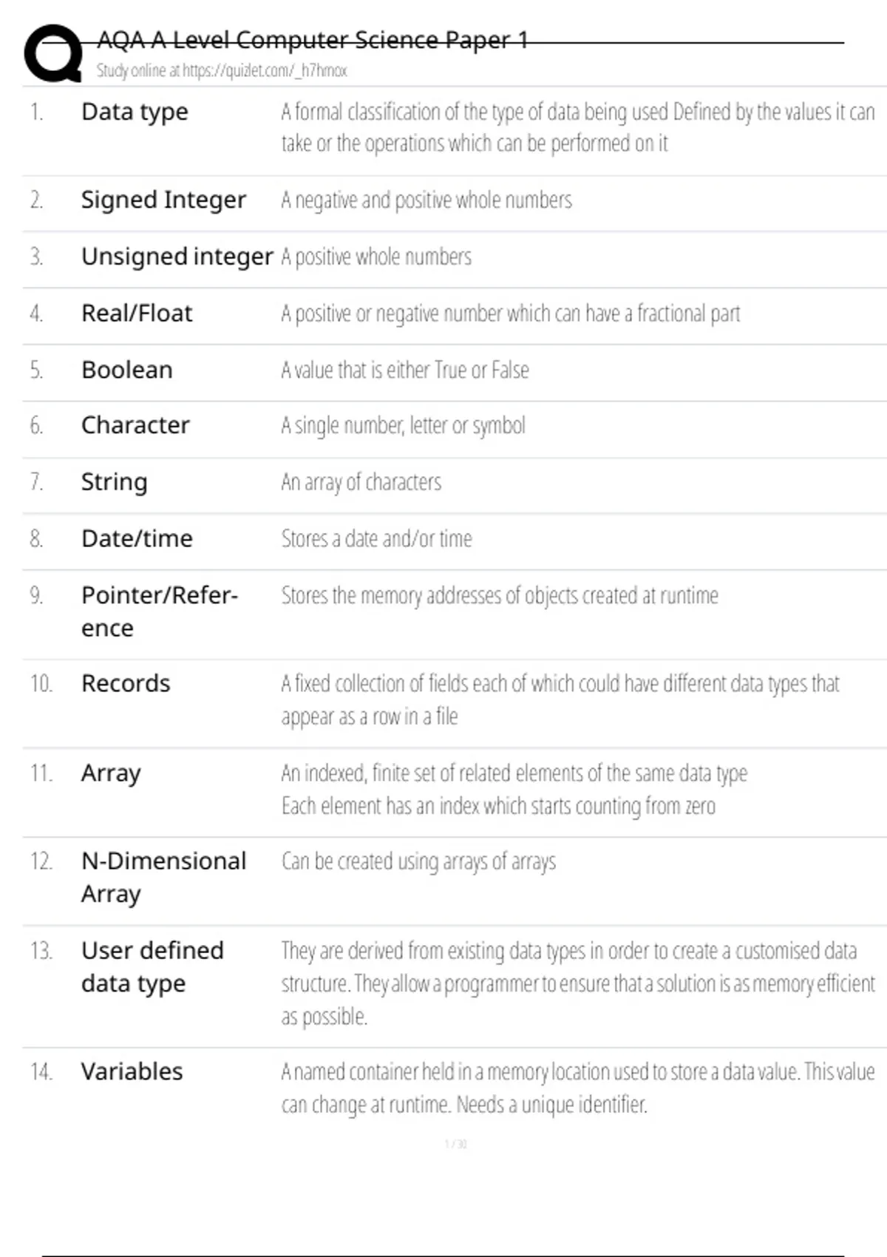Screen dimensions: 887x1257
Task: Click the 'Records' term
Action: [x=126, y=683]
